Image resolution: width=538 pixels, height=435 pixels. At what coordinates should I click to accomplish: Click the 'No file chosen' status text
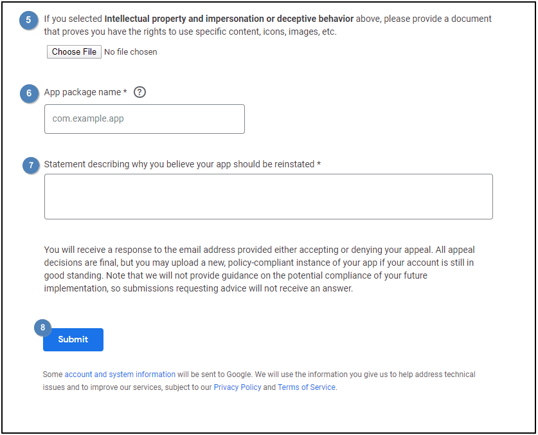130,52
